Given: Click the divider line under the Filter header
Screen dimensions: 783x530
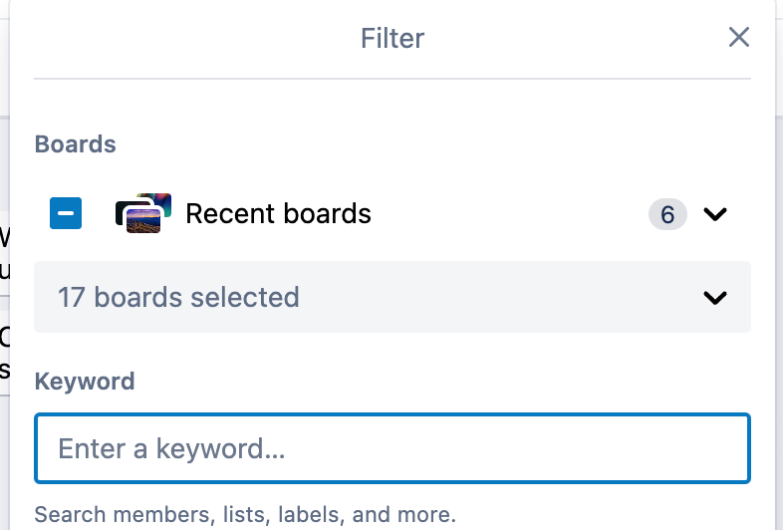Looking at the screenshot, I should (x=392, y=78).
